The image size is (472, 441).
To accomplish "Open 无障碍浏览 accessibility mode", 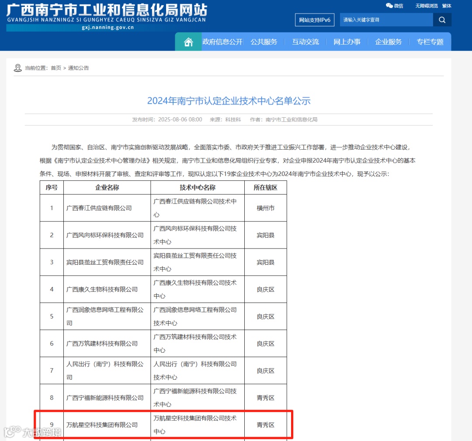I will (427, 6).
